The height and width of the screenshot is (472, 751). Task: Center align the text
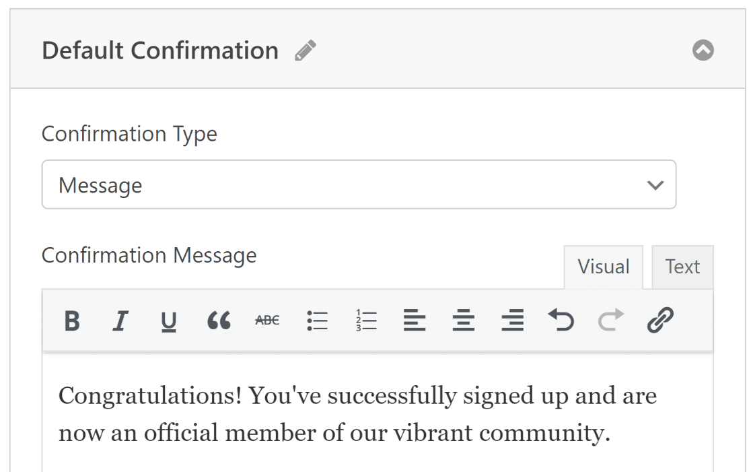click(463, 321)
